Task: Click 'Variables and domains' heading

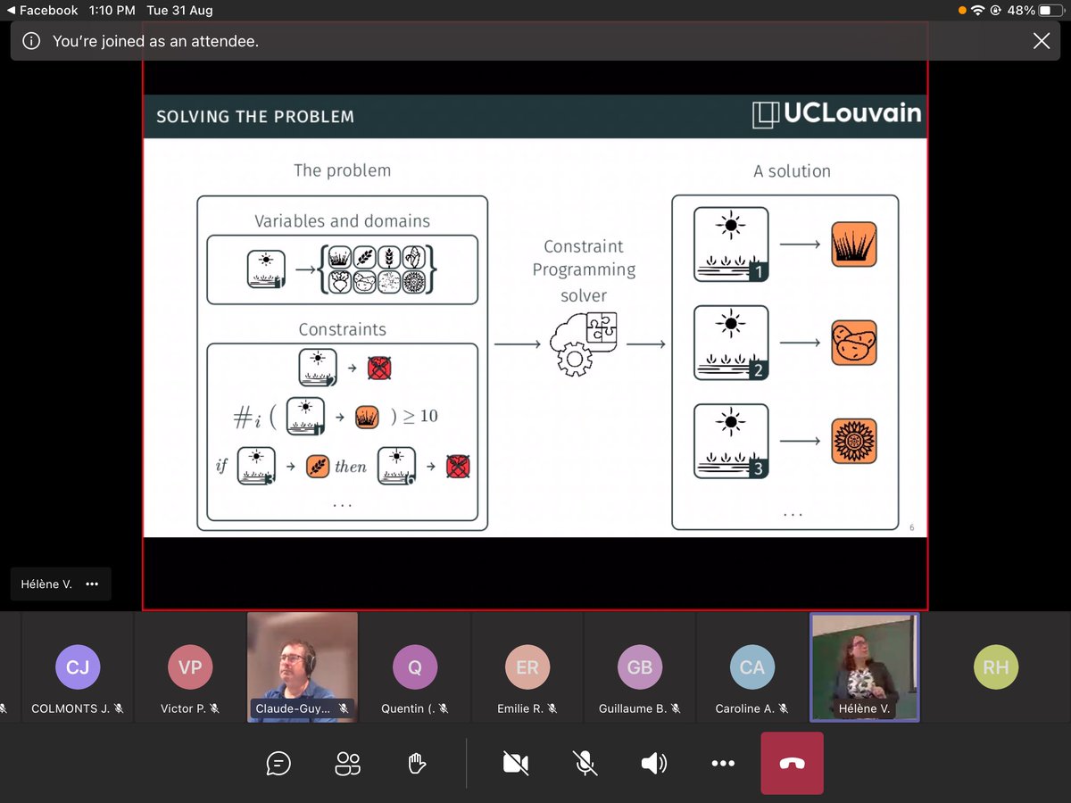Action: coord(342,220)
